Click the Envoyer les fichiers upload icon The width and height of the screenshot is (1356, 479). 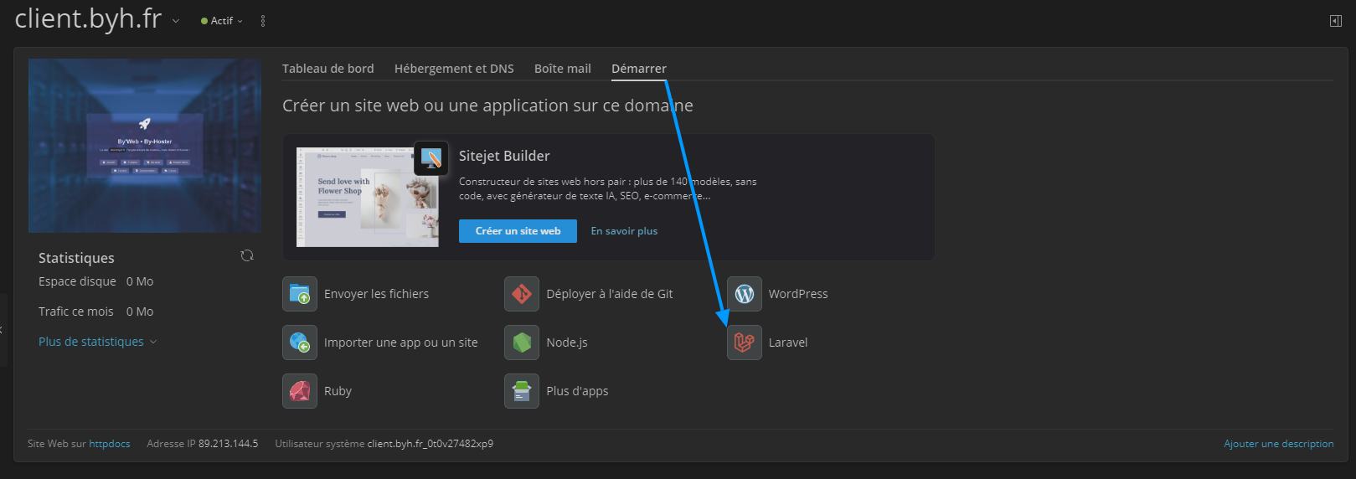(x=300, y=294)
